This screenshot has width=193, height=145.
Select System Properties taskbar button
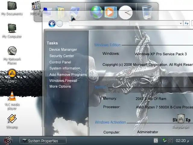pyautogui.click(x=43, y=141)
